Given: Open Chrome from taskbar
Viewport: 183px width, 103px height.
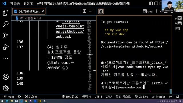Looking at the screenshot, I should (26, 101).
